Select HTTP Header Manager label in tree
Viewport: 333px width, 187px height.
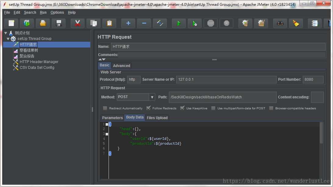tap(39, 62)
